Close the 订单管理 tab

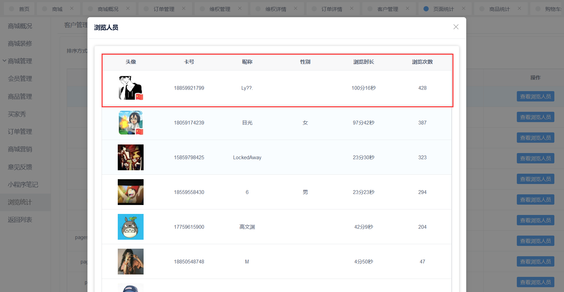tap(184, 8)
